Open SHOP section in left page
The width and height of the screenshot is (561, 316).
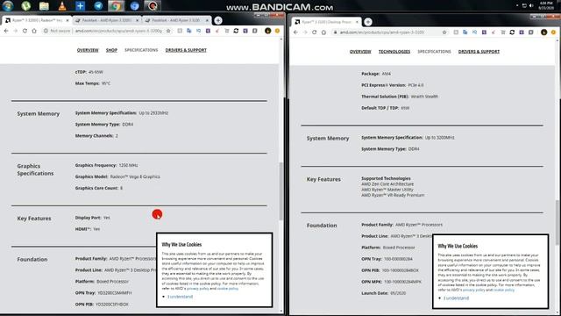point(111,50)
